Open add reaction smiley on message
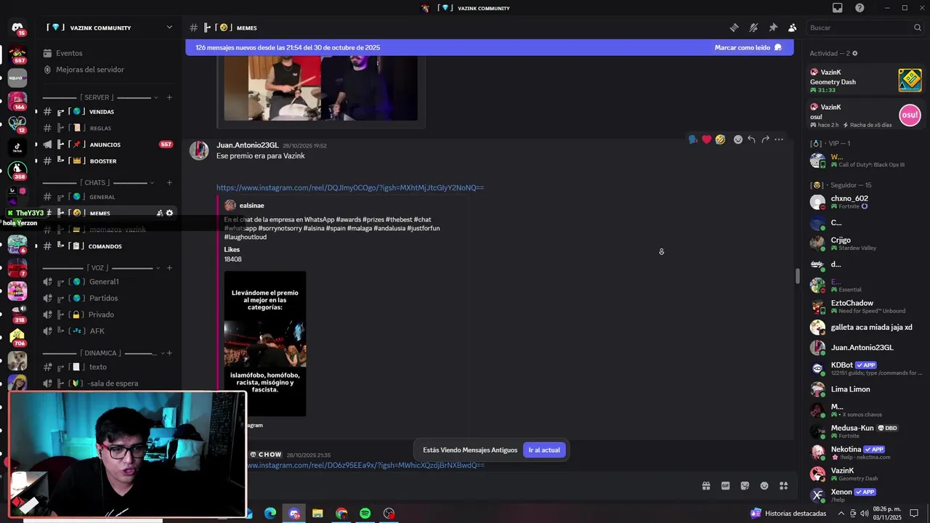This screenshot has height=523, width=930. 737,139
